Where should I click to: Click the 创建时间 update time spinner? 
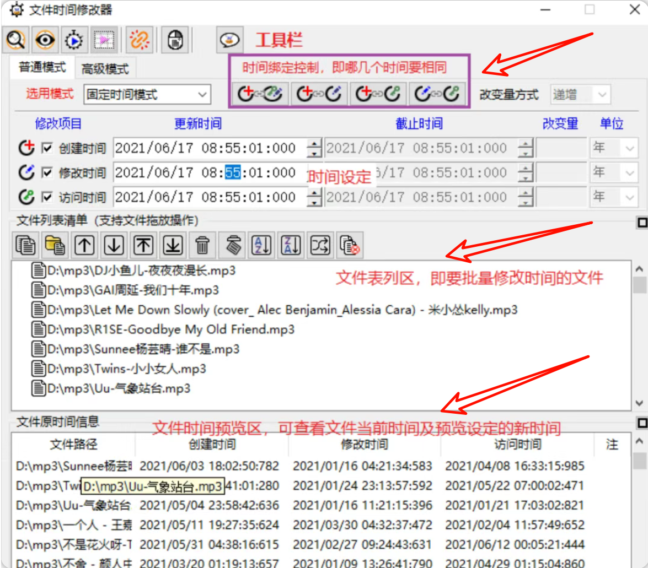point(314,148)
